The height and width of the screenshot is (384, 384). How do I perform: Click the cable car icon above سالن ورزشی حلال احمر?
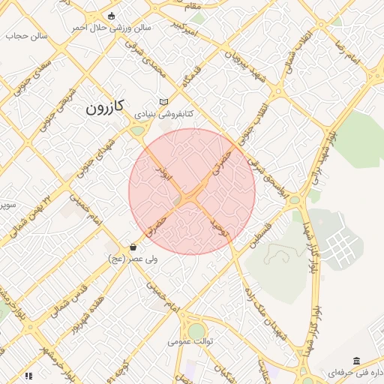(x=111, y=16)
